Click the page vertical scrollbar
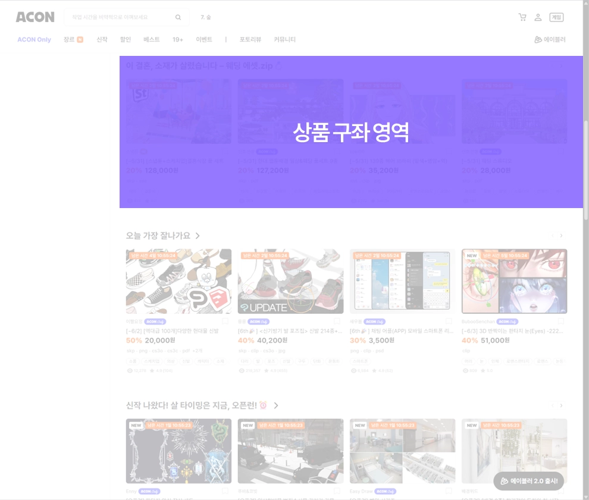 (x=585, y=170)
